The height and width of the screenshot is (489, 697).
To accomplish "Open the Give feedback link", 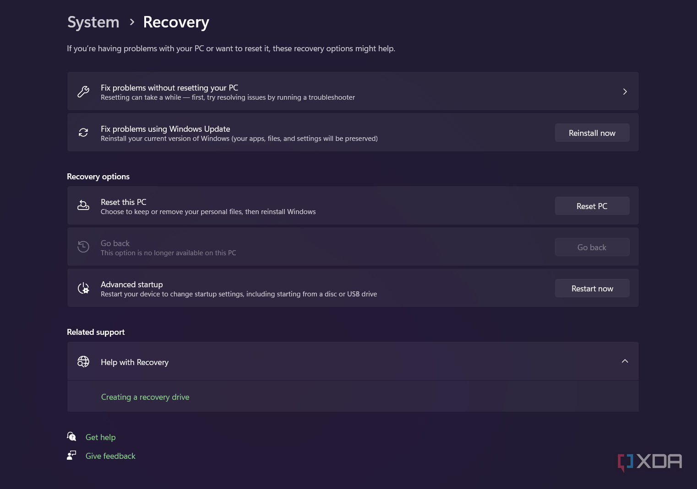I will (x=110, y=456).
